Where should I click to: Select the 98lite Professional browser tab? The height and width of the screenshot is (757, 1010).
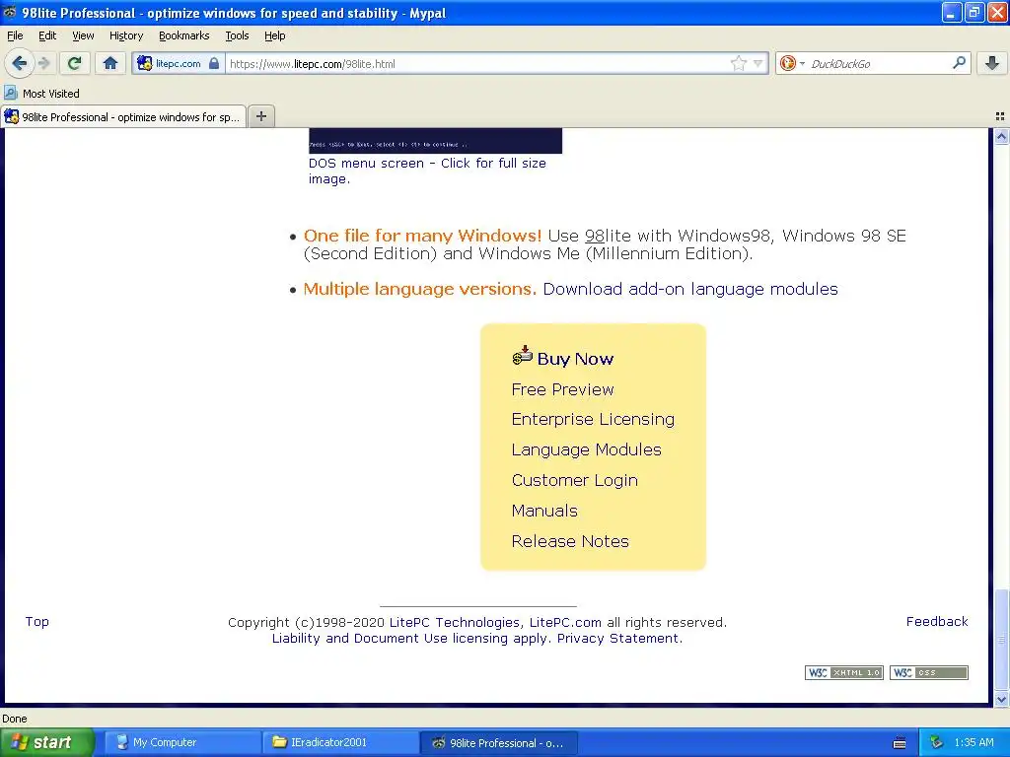click(x=123, y=116)
